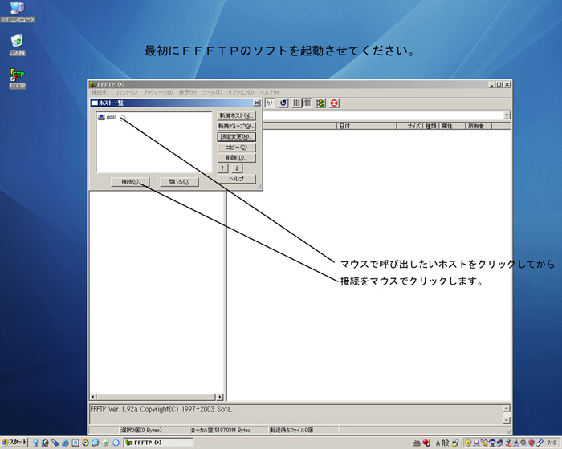Close the ホスト一覧 dialog
This screenshot has height=449, width=562.
tap(257, 103)
